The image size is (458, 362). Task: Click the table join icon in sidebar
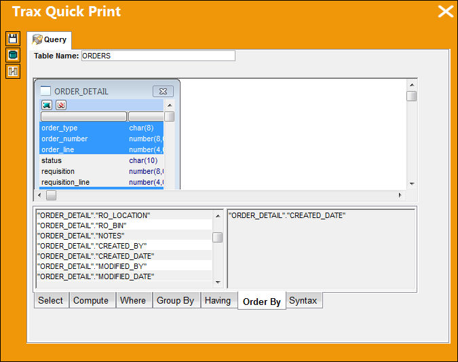(13, 71)
